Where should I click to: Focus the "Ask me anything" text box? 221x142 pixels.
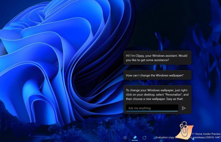click(x=152, y=108)
